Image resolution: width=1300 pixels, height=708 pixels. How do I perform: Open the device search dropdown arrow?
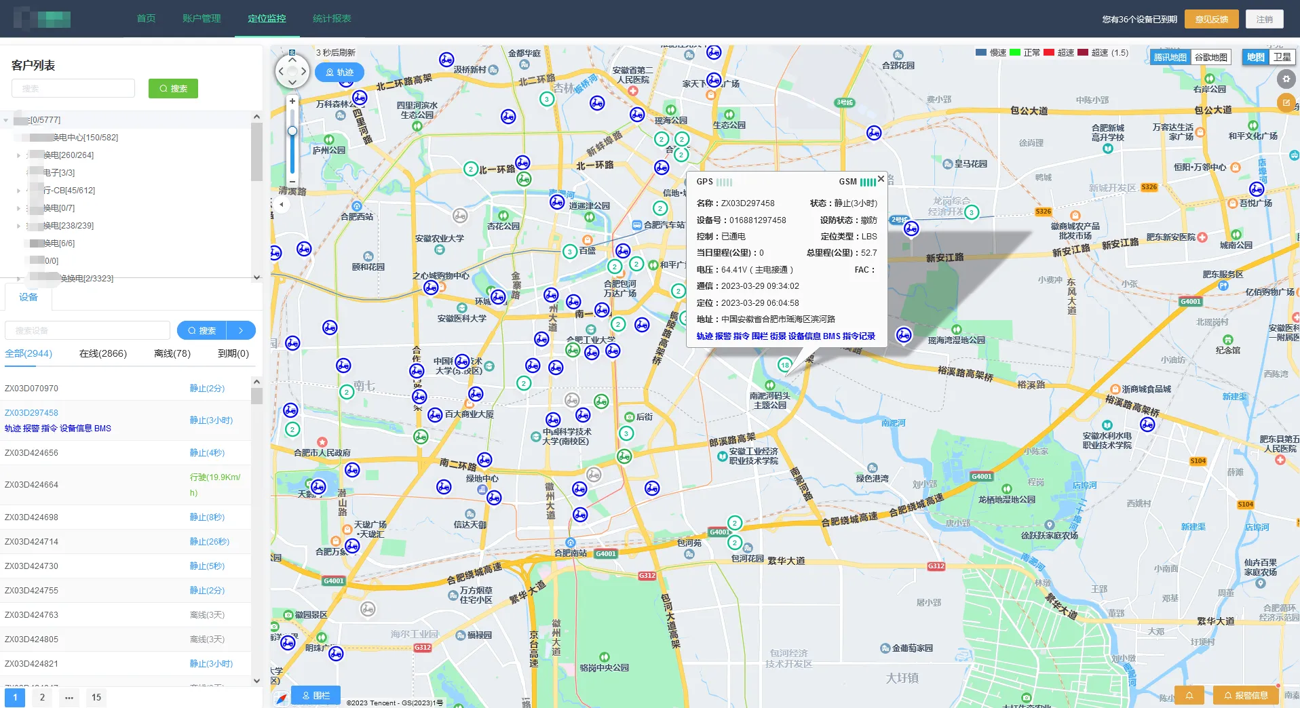(241, 330)
